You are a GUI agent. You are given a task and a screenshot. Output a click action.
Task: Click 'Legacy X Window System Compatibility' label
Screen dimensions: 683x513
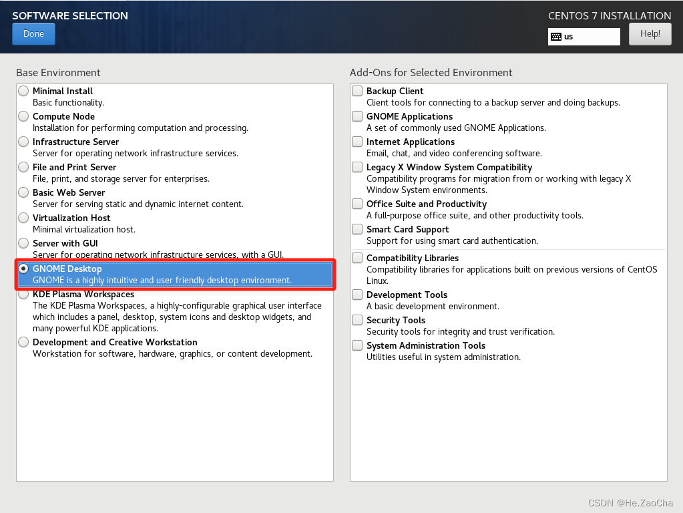(x=449, y=168)
